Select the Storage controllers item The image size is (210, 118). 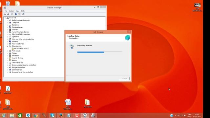(x=18, y=68)
